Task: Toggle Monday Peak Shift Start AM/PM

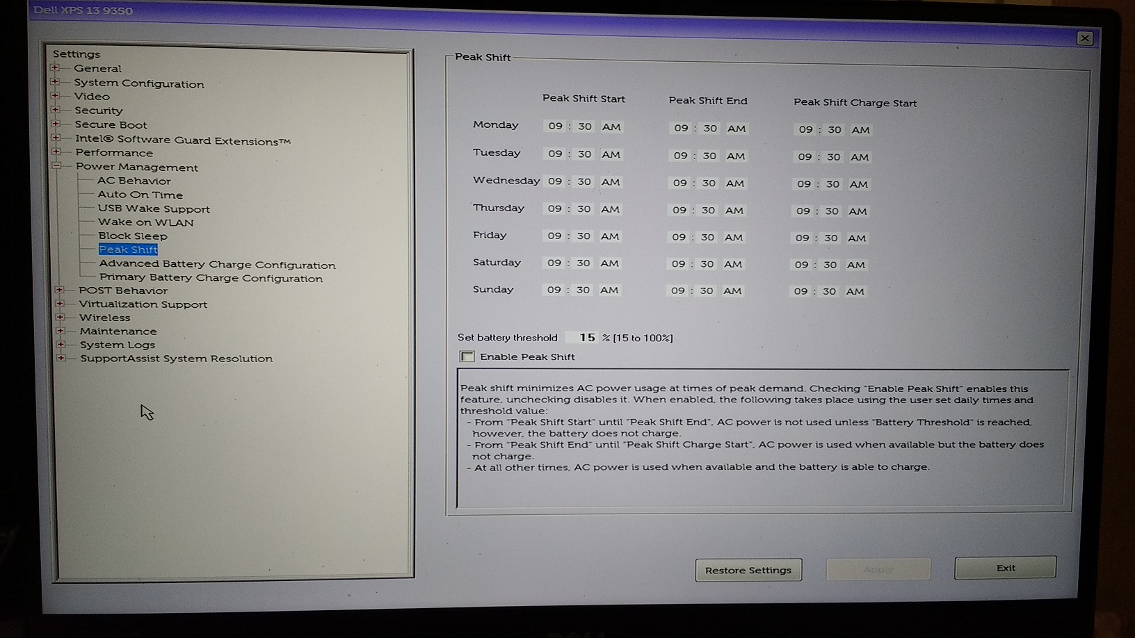Action: pos(611,127)
